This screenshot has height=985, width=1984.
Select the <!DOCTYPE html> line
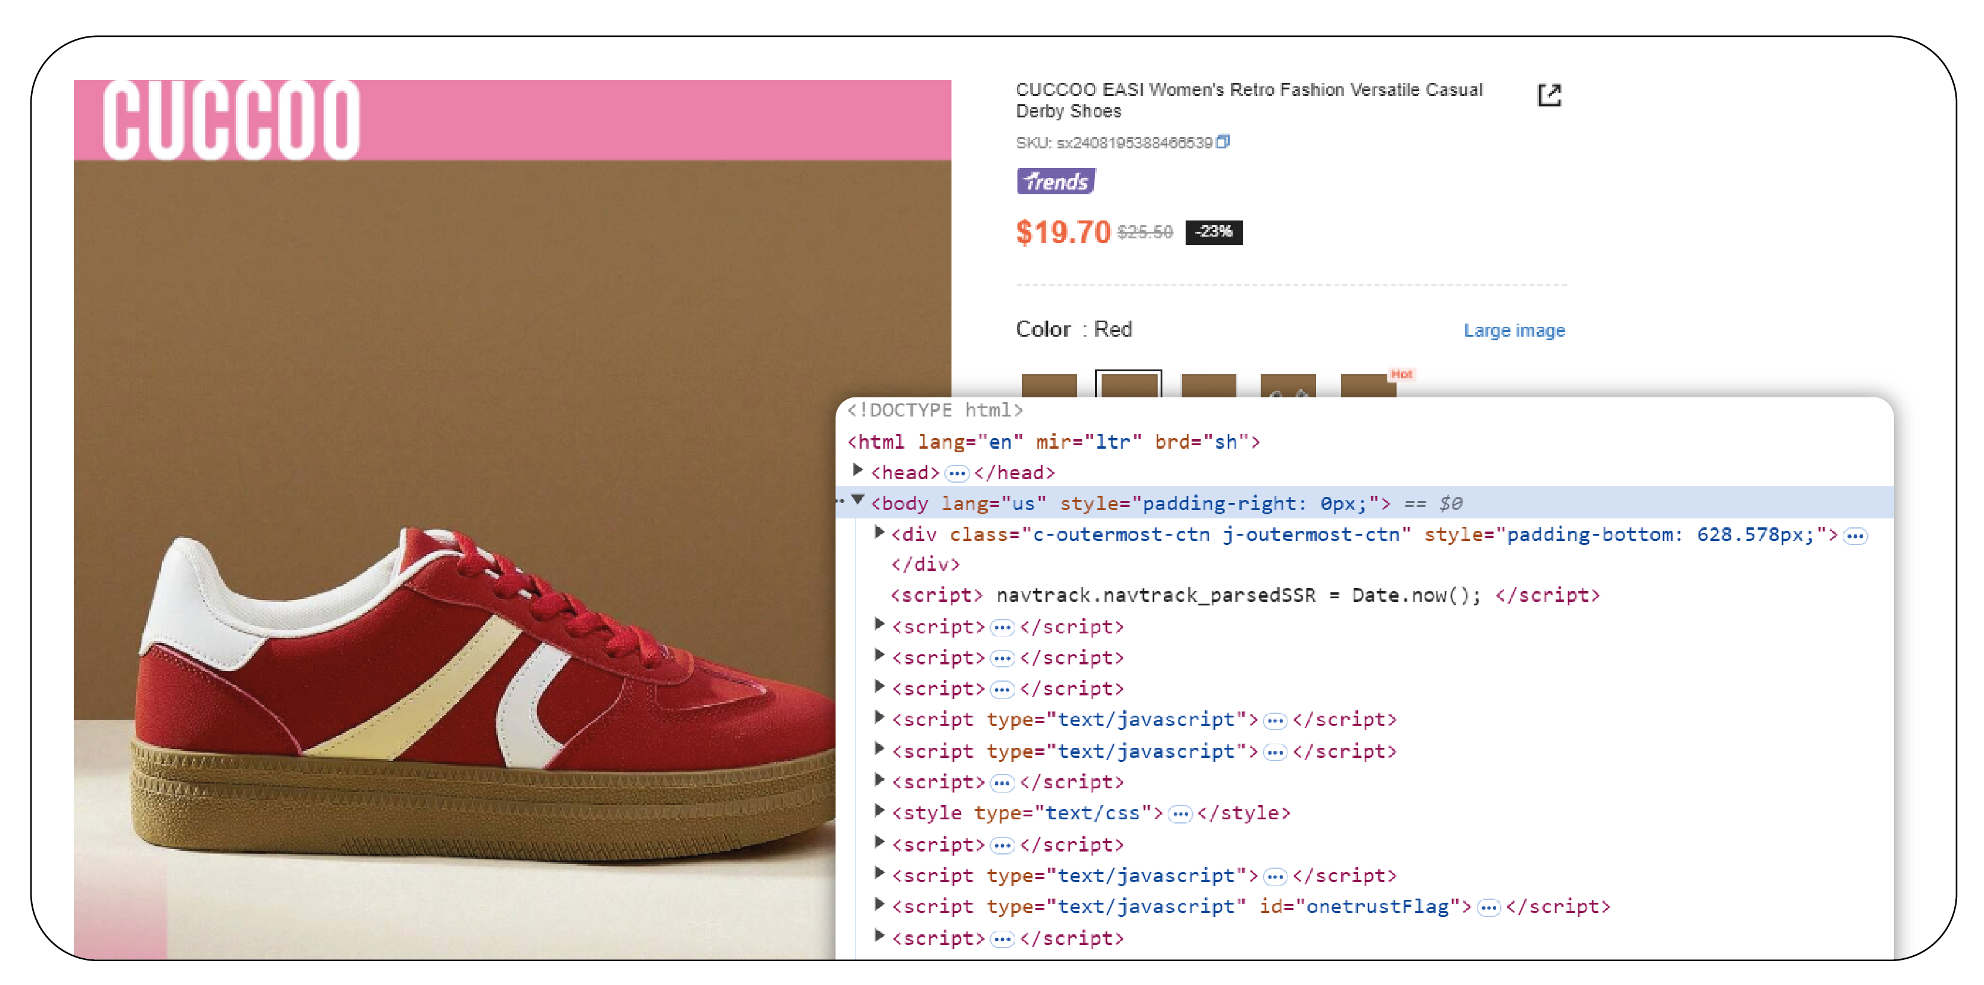[x=935, y=411]
